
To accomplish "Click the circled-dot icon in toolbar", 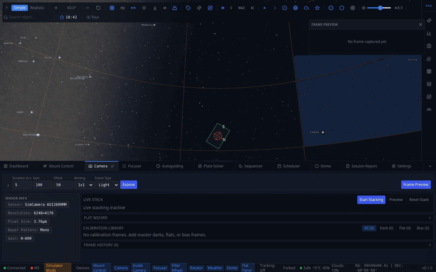I will tap(285, 8).
